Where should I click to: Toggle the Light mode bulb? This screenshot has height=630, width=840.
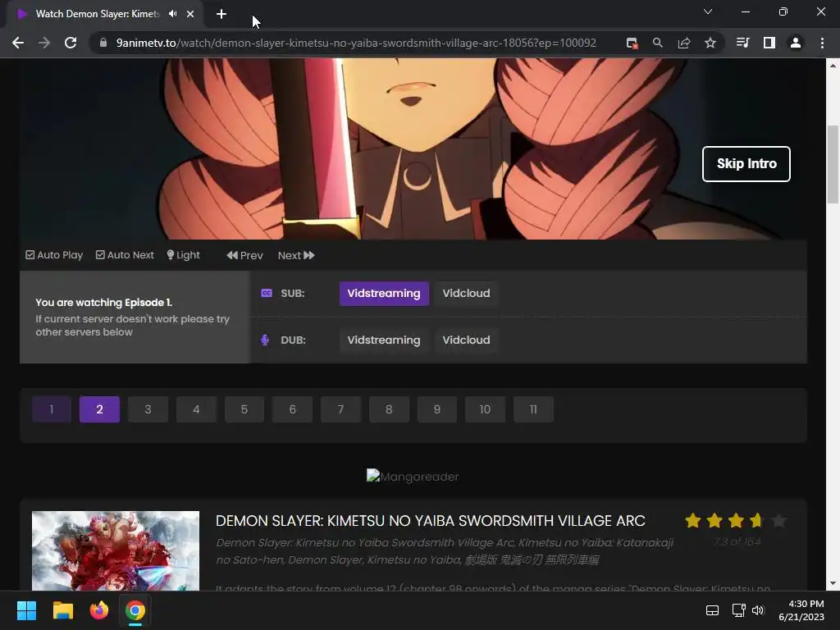[183, 255]
